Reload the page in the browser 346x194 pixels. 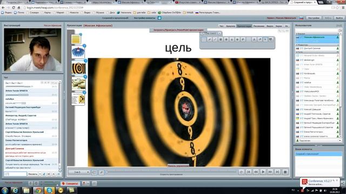tap(14, 8)
